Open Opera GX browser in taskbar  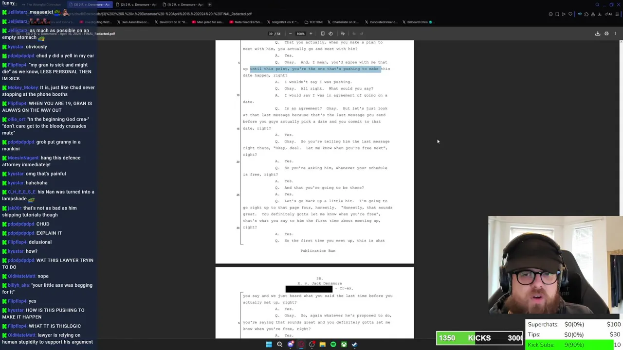[301, 344]
